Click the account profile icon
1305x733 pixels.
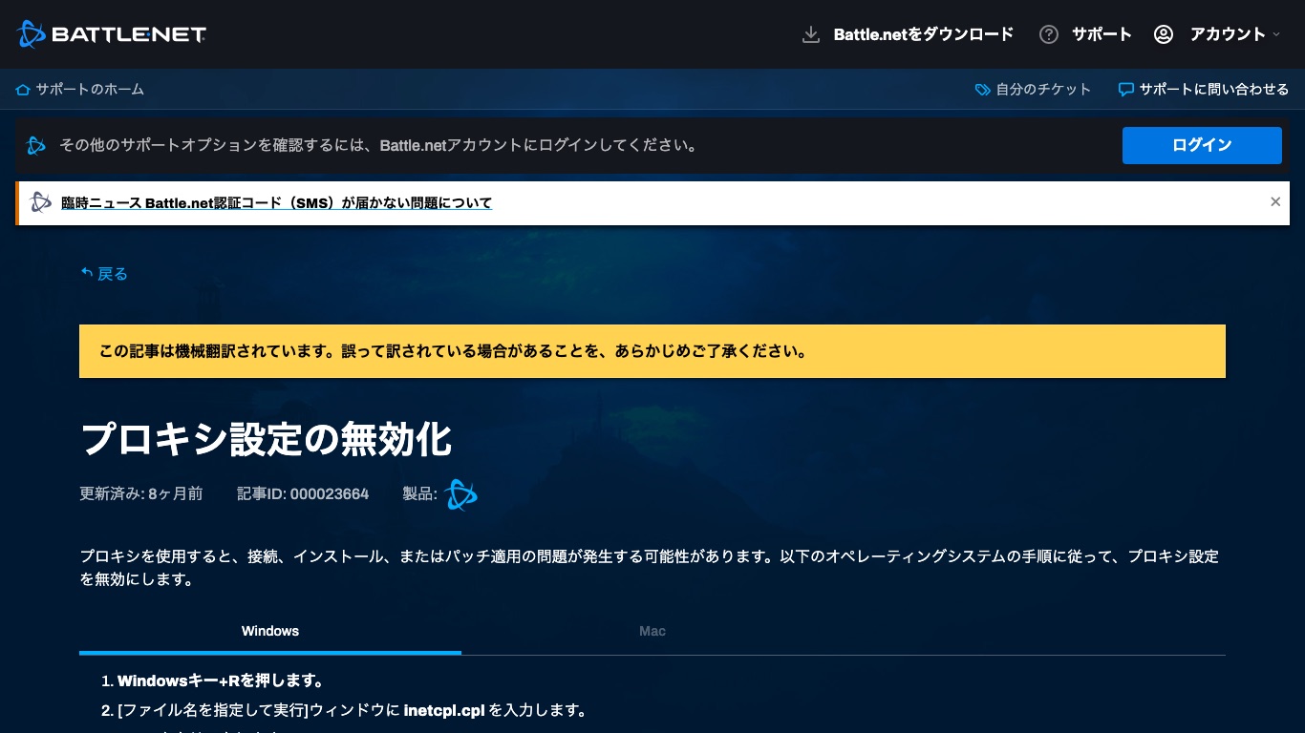point(1163,34)
